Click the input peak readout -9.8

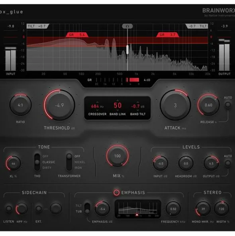[11, 26]
